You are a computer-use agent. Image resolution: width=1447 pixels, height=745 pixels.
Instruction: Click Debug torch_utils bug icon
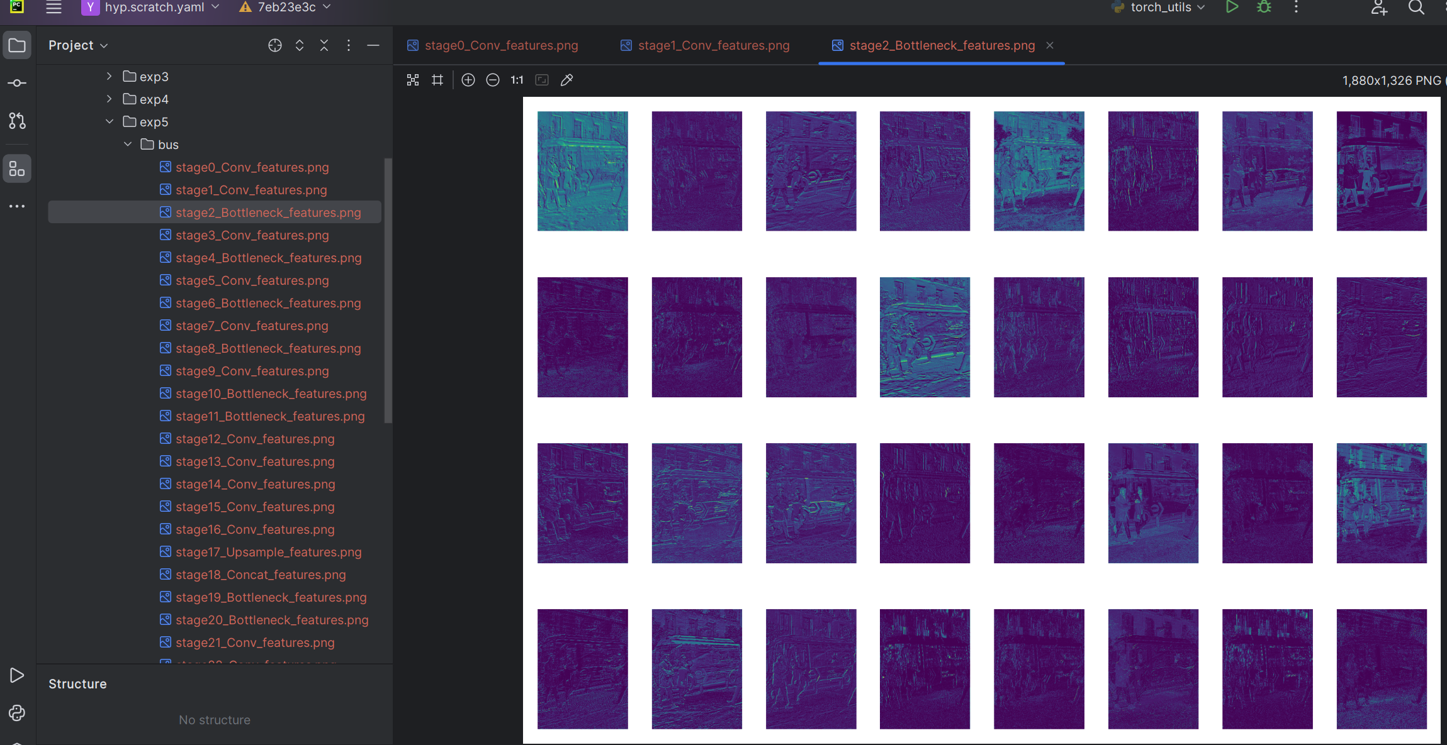[x=1264, y=8]
